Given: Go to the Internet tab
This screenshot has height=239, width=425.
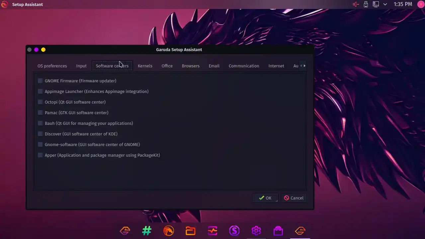Looking at the screenshot, I should [x=276, y=66].
